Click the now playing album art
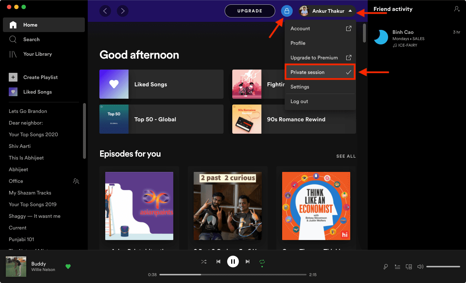Viewport: 466px width, 283px height. pyautogui.click(x=16, y=267)
